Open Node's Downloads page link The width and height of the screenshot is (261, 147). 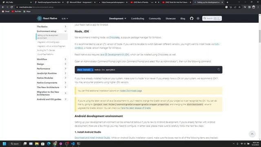(130, 91)
